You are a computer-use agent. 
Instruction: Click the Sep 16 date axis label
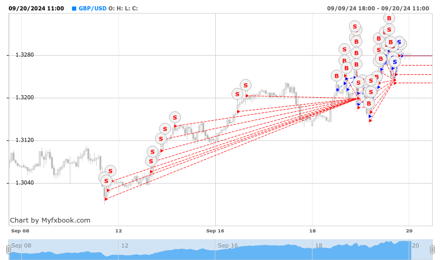point(215,231)
